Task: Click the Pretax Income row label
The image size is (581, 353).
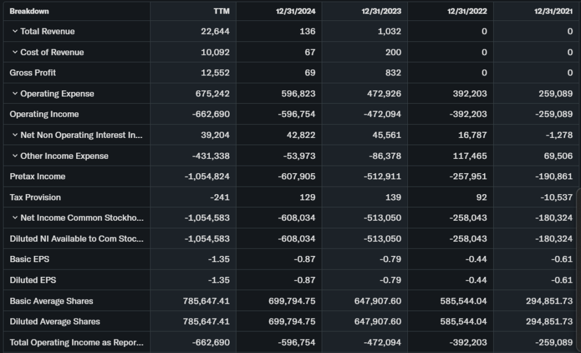Action: (37, 176)
